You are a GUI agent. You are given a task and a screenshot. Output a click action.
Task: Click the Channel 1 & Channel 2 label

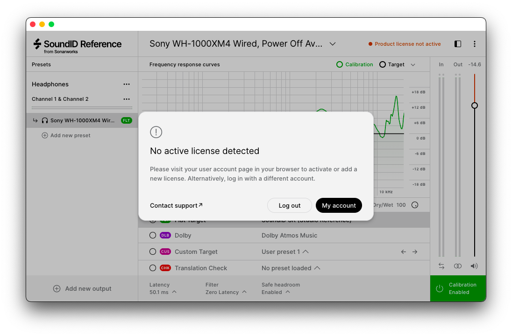click(x=60, y=99)
